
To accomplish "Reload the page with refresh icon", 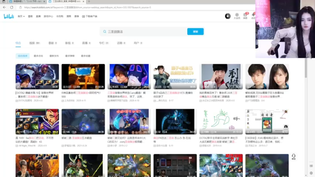I will (12, 7).
